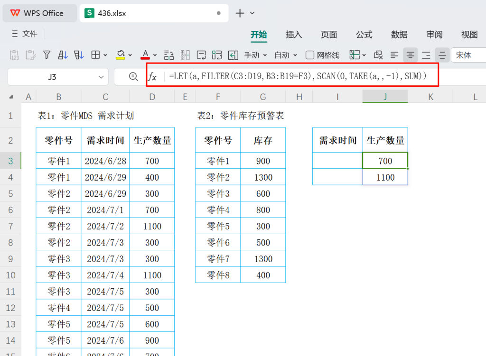
Task: Click the 零件4 cell in column B
Action: 58,308
